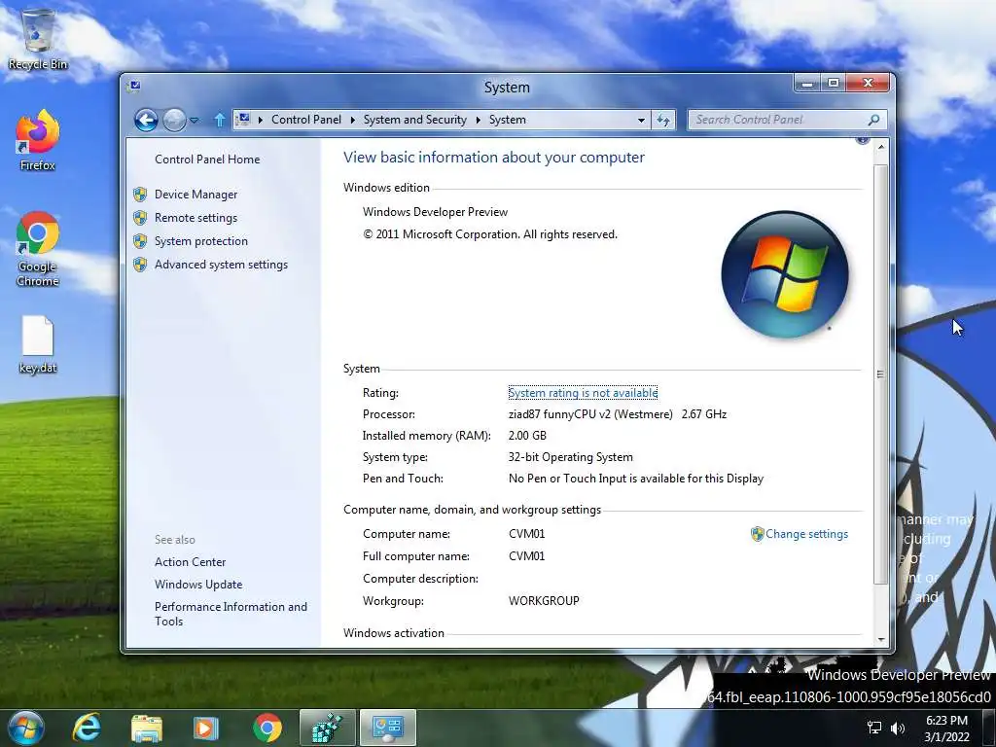Click the System window title icon

click(x=133, y=87)
